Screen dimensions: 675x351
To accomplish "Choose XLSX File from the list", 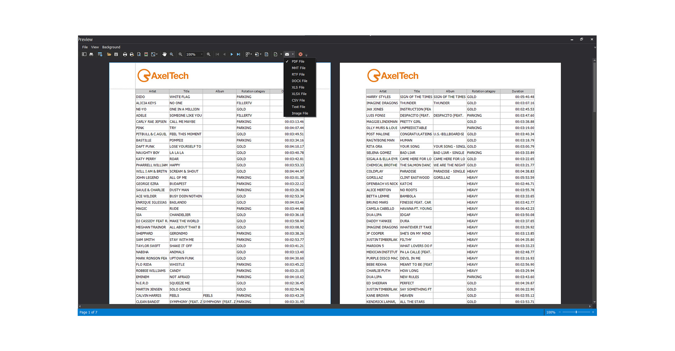I will [x=299, y=94].
